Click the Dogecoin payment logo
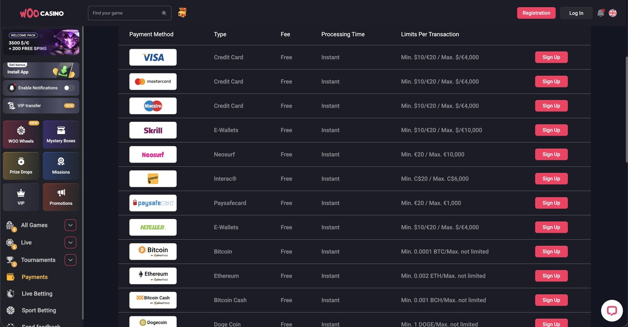The height and width of the screenshot is (327, 628). pos(153,322)
